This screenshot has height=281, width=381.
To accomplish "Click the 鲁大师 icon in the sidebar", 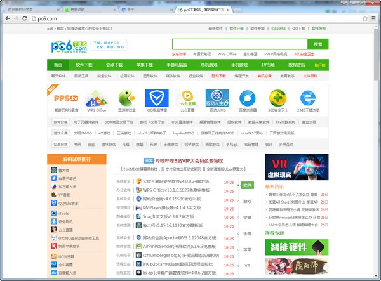I will click(54, 170).
